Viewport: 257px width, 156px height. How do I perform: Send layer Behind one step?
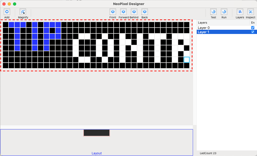[x=134, y=12]
